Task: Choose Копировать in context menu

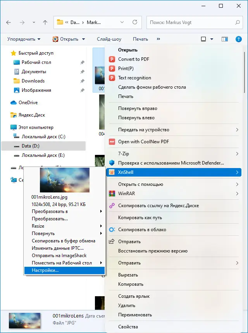Action: pos(174,284)
